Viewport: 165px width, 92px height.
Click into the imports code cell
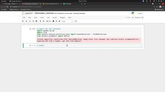(x=89, y=32)
